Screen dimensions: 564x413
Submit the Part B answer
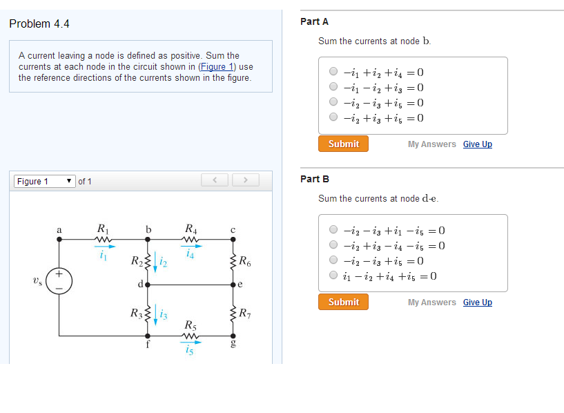[342, 302]
